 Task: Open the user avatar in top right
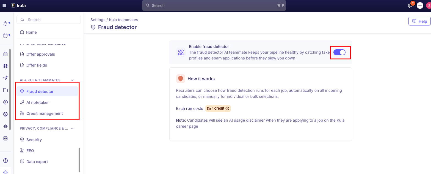429,5
